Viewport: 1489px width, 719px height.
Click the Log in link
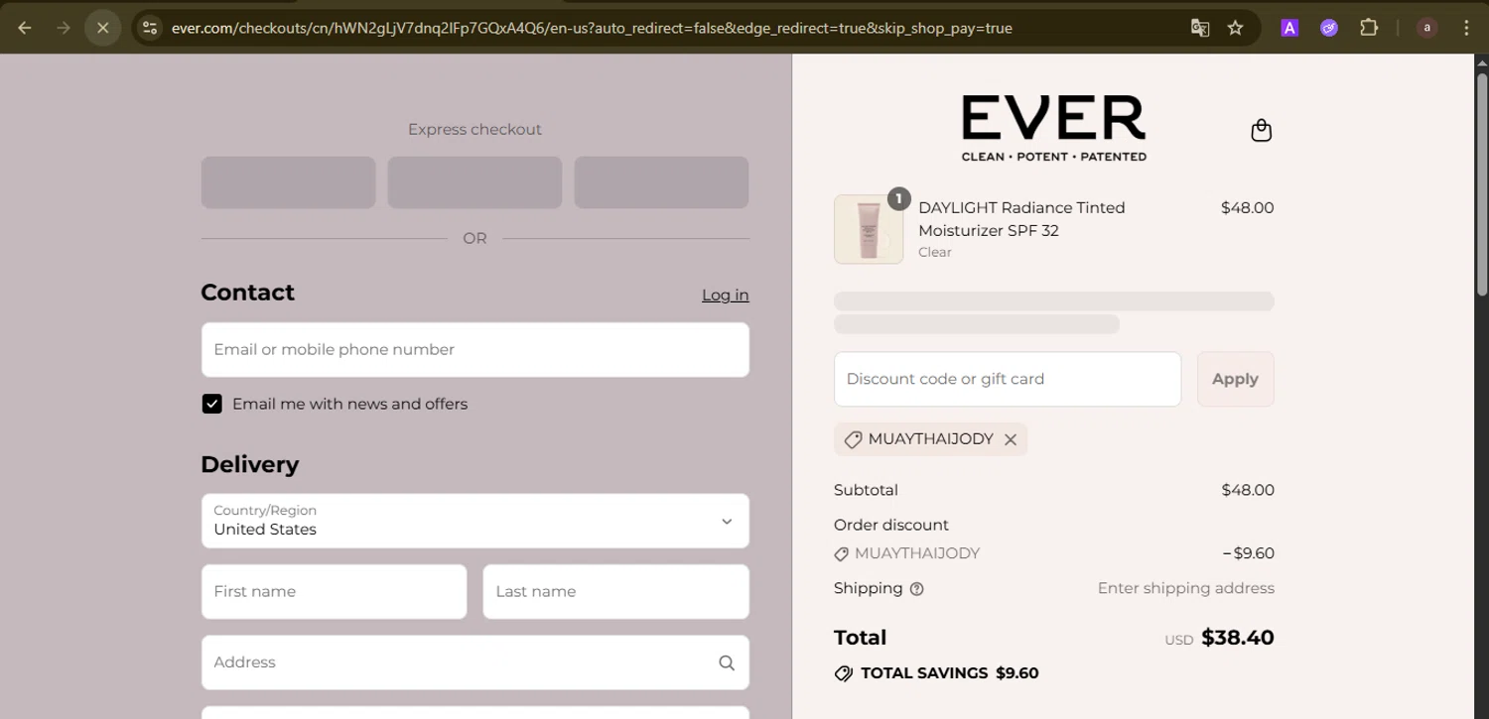pos(726,295)
